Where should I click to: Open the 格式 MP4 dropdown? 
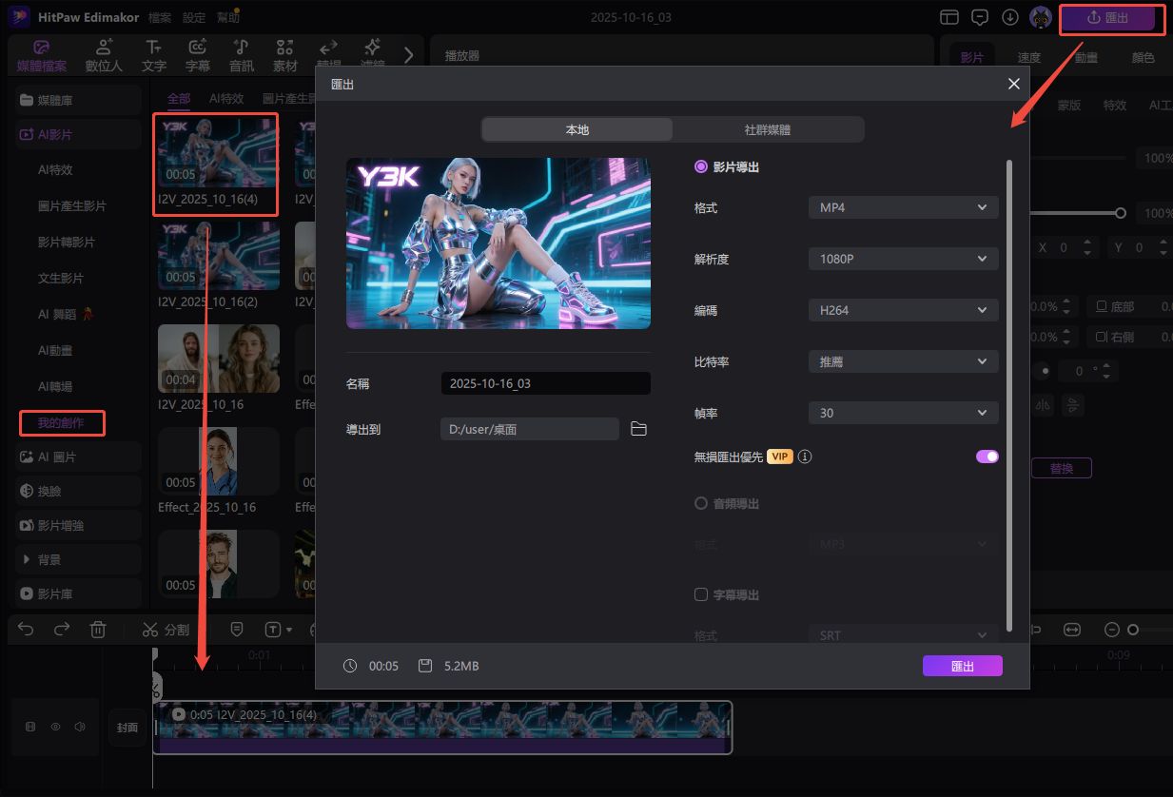click(x=903, y=207)
